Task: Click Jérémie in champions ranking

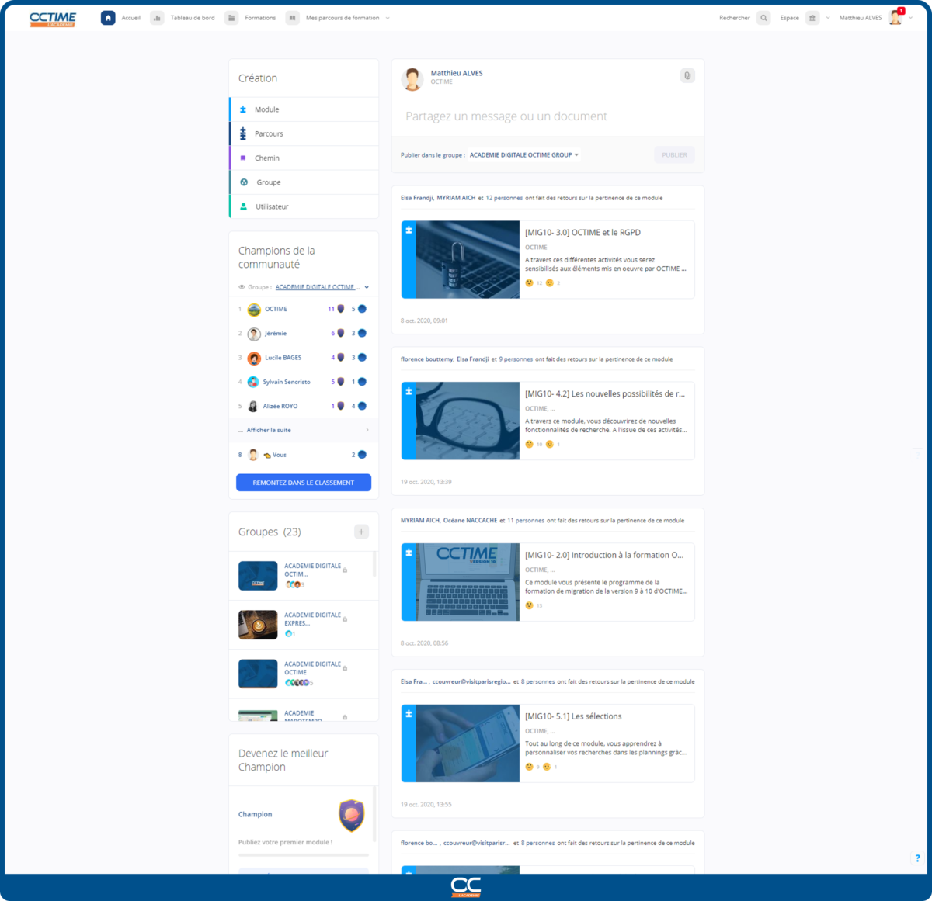Action: pyautogui.click(x=276, y=334)
